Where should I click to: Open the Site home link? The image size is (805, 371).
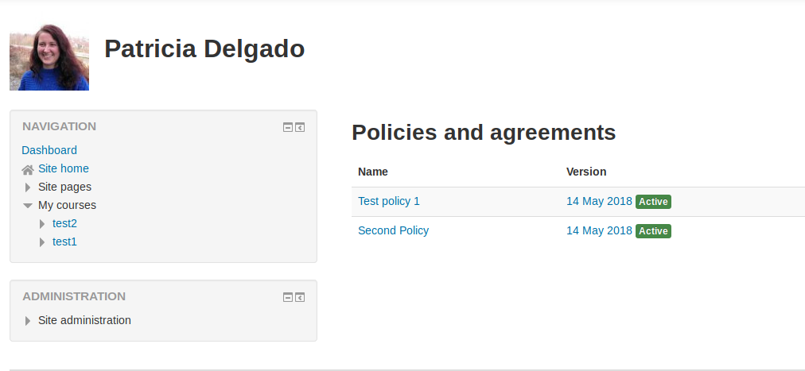click(63, 168)
